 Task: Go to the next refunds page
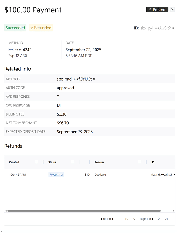(x=159, y=219)
